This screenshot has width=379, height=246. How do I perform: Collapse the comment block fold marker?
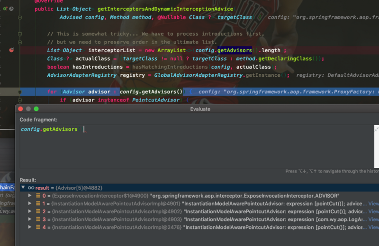[20, 34]
